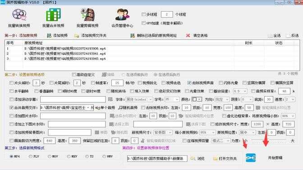Click 单个音频 icon

[98, 107]
